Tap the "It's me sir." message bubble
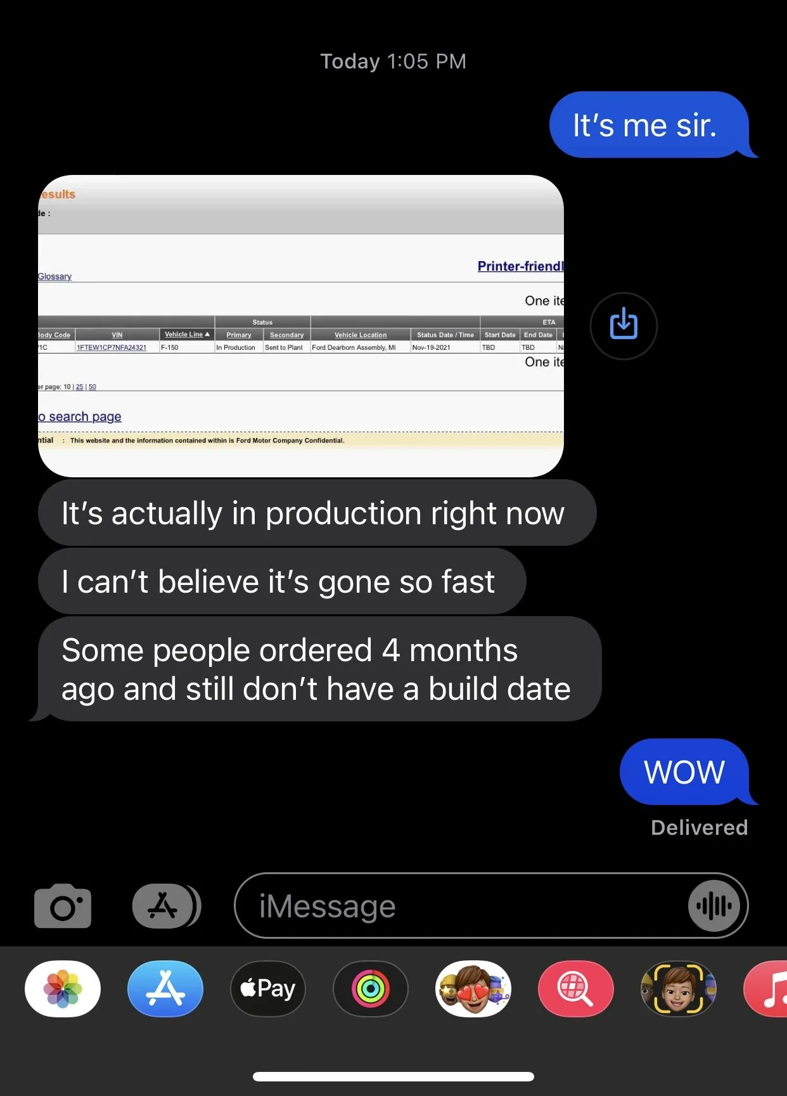787x1096 pixels. pyautogui.click(x=648, y=125)
